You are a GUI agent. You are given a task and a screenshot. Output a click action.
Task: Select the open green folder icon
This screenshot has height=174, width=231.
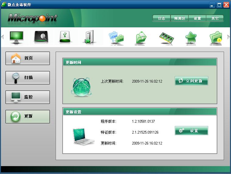pyautogui.click(x=141, y=37)
